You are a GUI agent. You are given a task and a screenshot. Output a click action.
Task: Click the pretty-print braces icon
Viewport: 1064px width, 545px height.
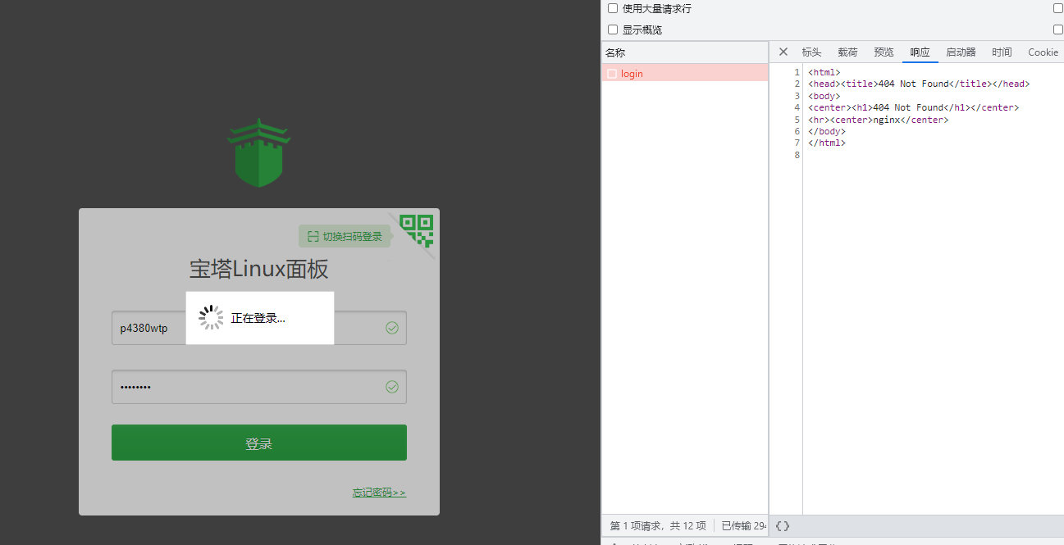pos(783,526)
